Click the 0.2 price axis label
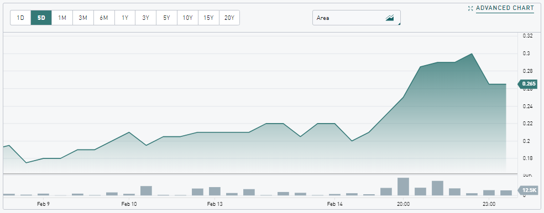 [526, 141]
